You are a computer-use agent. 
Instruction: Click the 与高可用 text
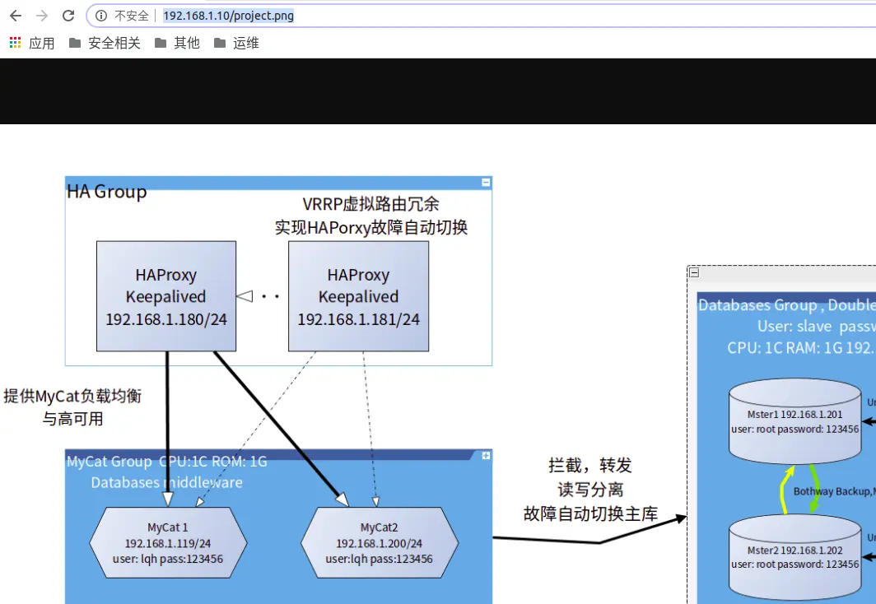click(x=72, y=419)
